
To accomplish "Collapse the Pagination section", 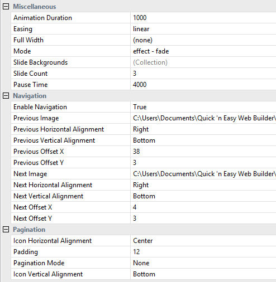I will click(6, 230).
